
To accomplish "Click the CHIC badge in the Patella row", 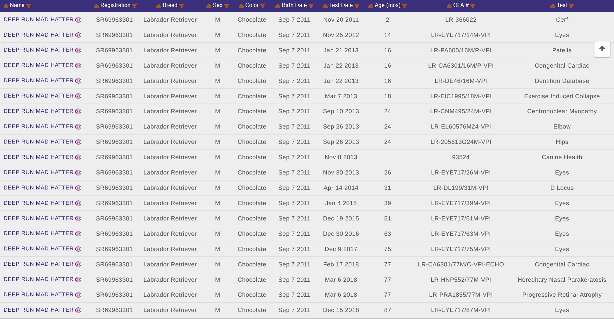I will click(x=78, y=50).
